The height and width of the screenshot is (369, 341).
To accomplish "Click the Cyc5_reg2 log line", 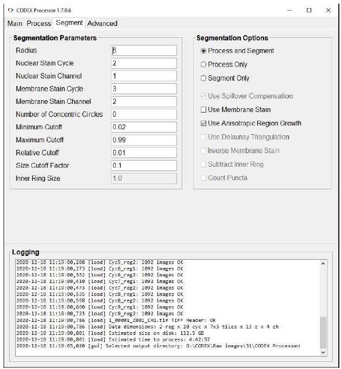I will click(100, 262).
